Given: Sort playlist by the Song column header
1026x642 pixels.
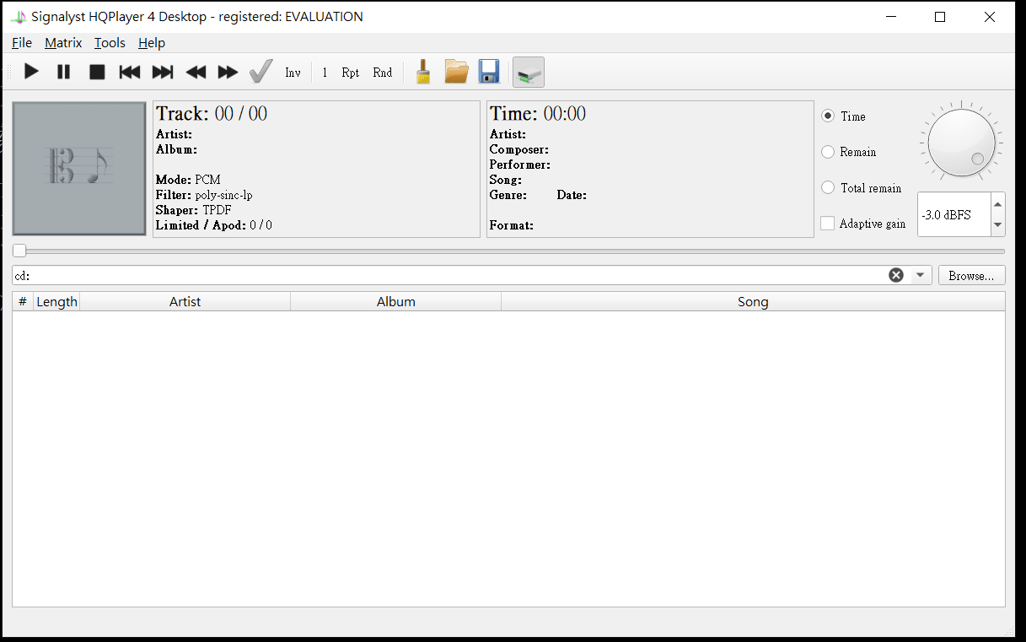Looking at the screenshot, I should coord(753,302).
